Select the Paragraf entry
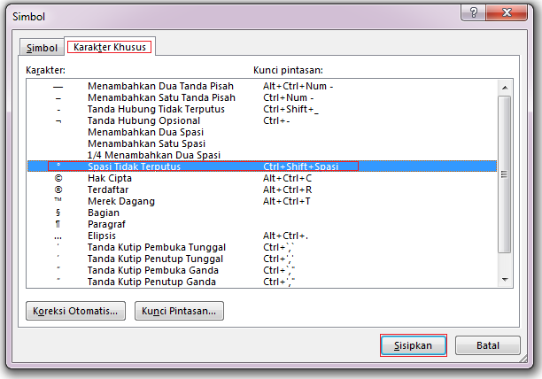This screenshot has height=379, width=542. click(x=262, y=224)
